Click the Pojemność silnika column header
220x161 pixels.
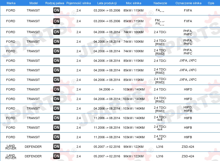(78, 3)
